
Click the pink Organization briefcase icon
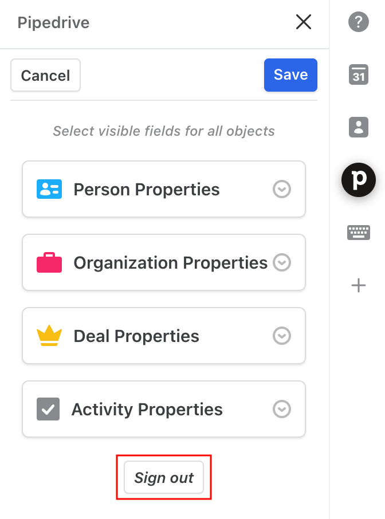pyautogui.click(x=49, y=262)
